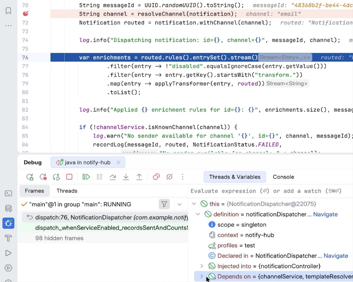Image resolution: width=353 pixels, height=282 pixels.
Task: Collapse the 'this' variable node
Action: tap(194, 204)
